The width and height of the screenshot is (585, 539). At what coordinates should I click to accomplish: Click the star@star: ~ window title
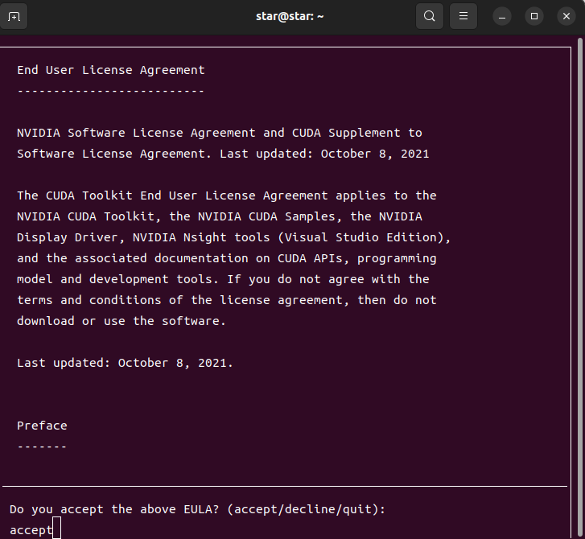coord(290,16)
